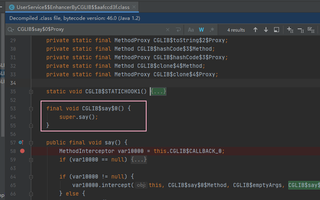Collapse CGLIB$say$0 method at line 53

pos(31,109)
